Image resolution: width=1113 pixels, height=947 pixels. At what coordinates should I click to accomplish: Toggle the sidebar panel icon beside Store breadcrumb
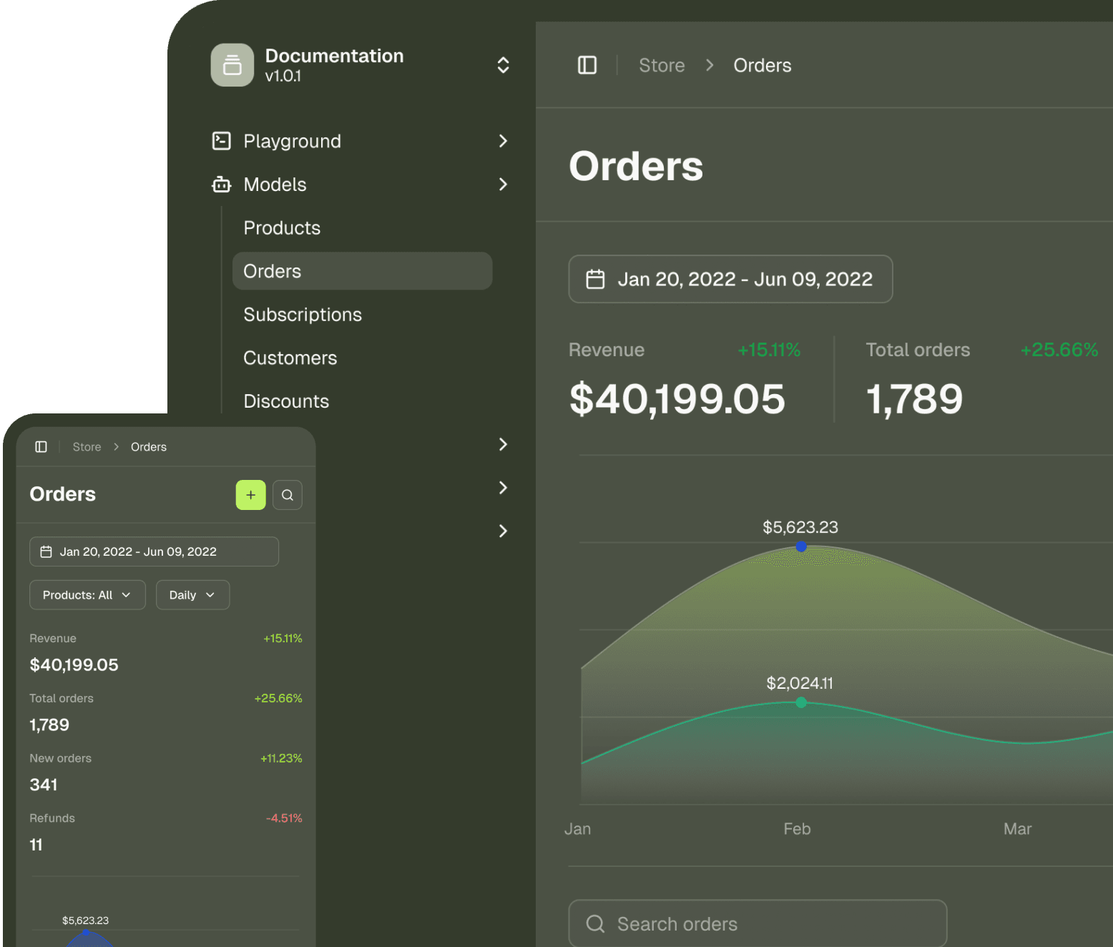point(587,65)
